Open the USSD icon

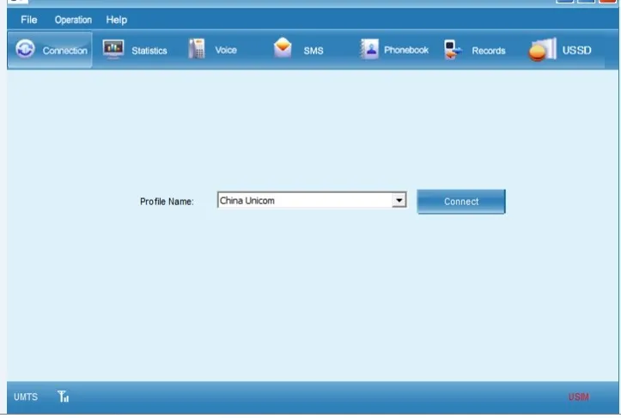pyautogui.click(x=542, y=50)
